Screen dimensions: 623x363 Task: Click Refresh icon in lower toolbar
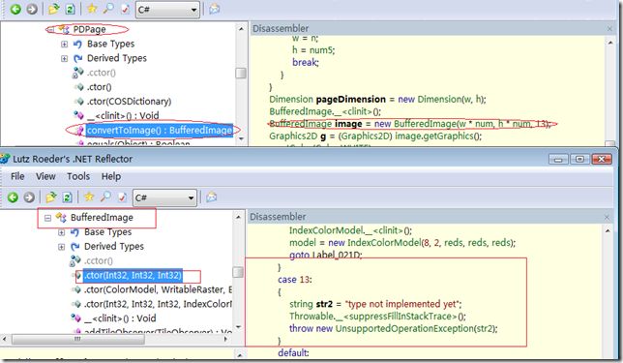pyautogui.click(x=67, y=197)
